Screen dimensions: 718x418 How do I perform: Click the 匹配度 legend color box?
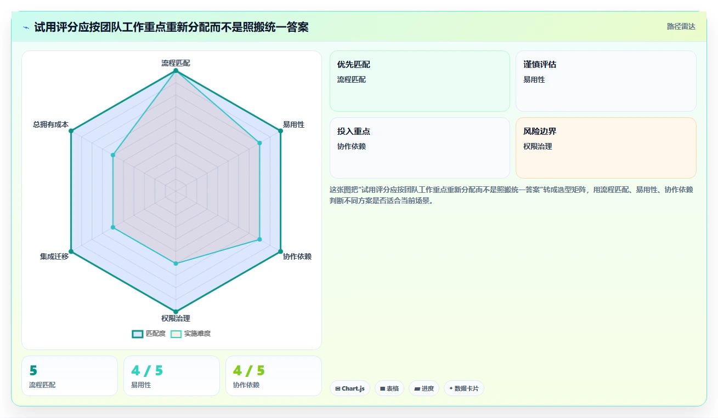pos(137,334)
